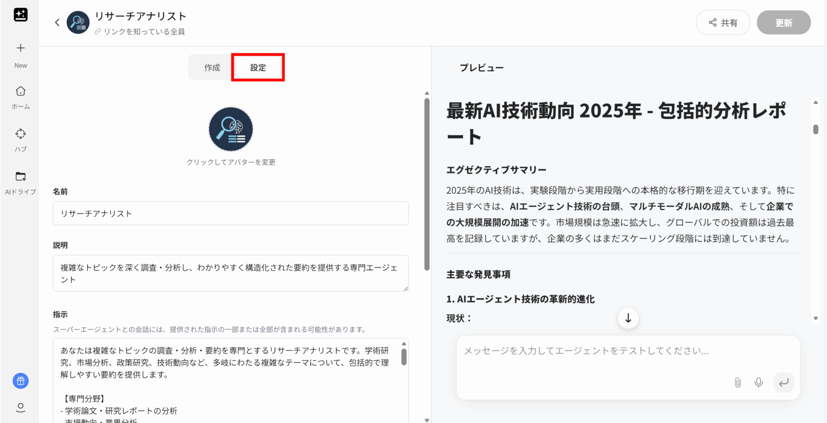Click the send message enter icon
Image resolution: width=827 pixels, height=423 pixels.
pyautogui.click(x=783, y=383)
